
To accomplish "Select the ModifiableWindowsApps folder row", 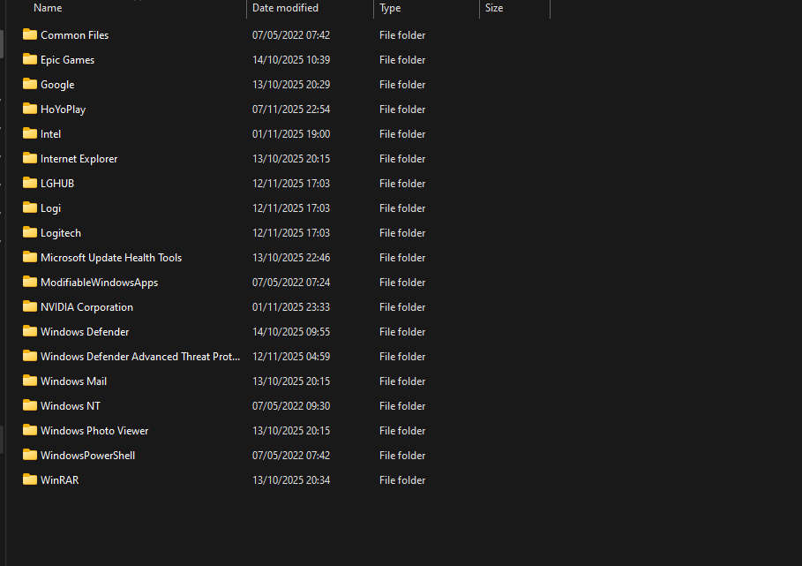I will [x=99, y=283].
